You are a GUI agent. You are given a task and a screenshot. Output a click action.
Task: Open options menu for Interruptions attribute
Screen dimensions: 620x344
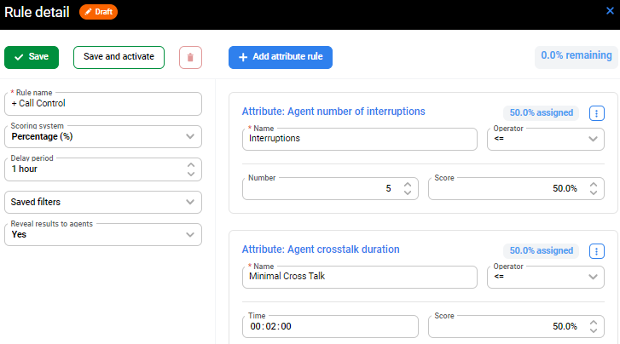coord(596,112)
